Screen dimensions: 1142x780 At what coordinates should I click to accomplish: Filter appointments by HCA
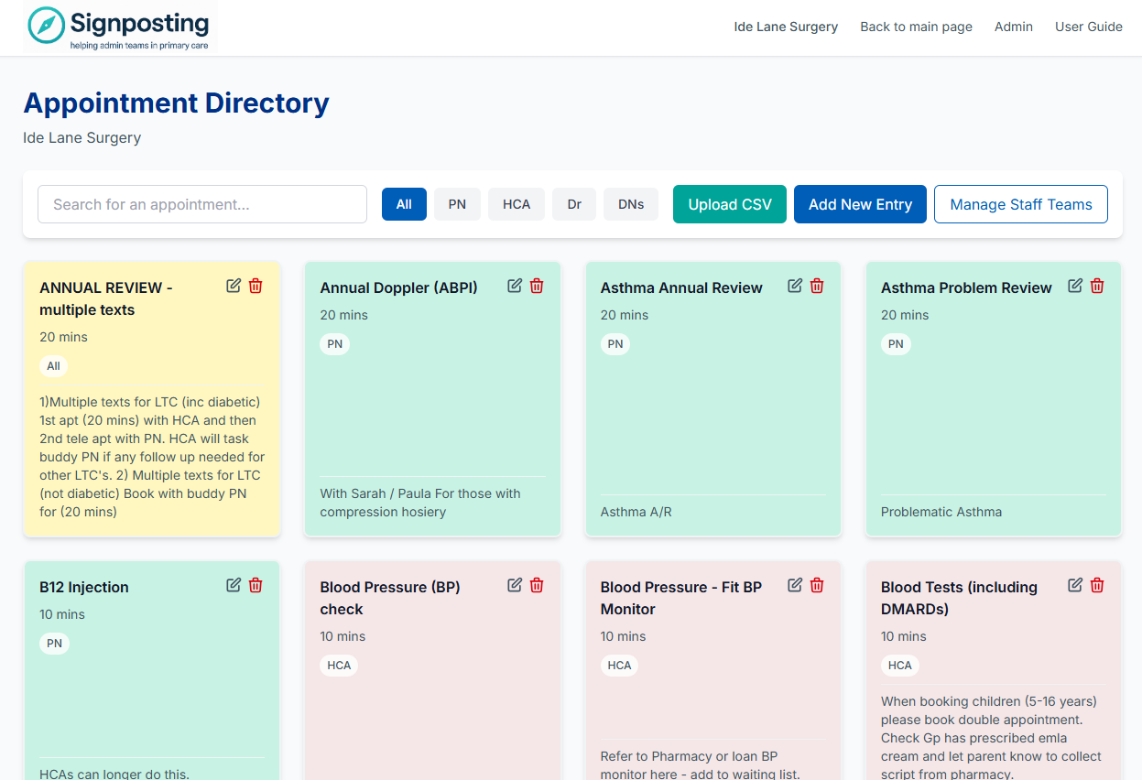pyautogui.click(x=517, y=204)
